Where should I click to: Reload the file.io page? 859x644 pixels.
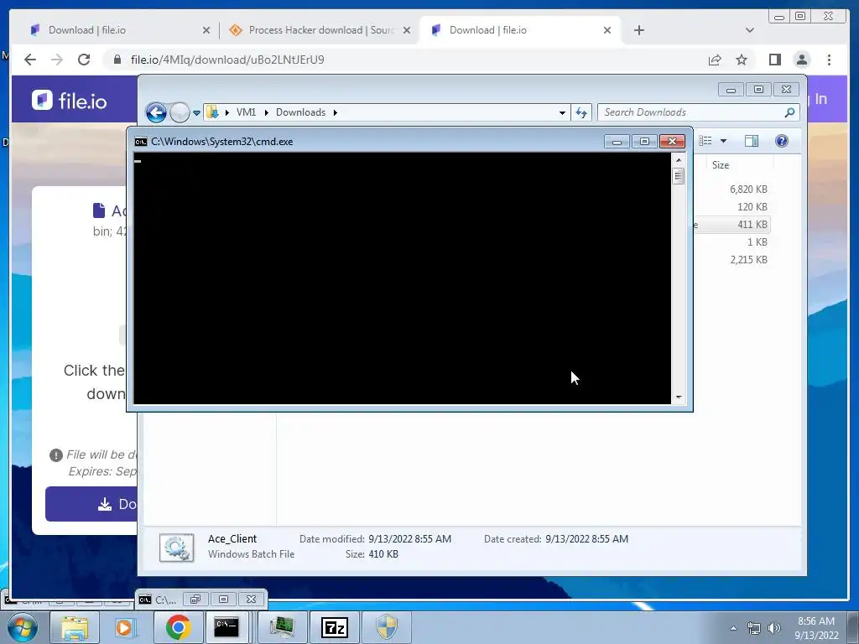(84, 60)
